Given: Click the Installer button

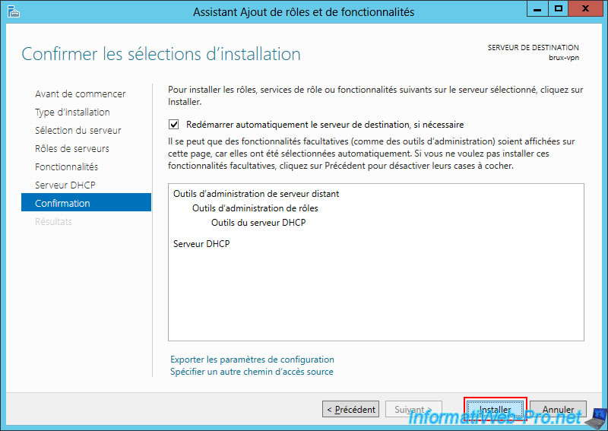Looking at the screenshot, I should pos(495,410).
